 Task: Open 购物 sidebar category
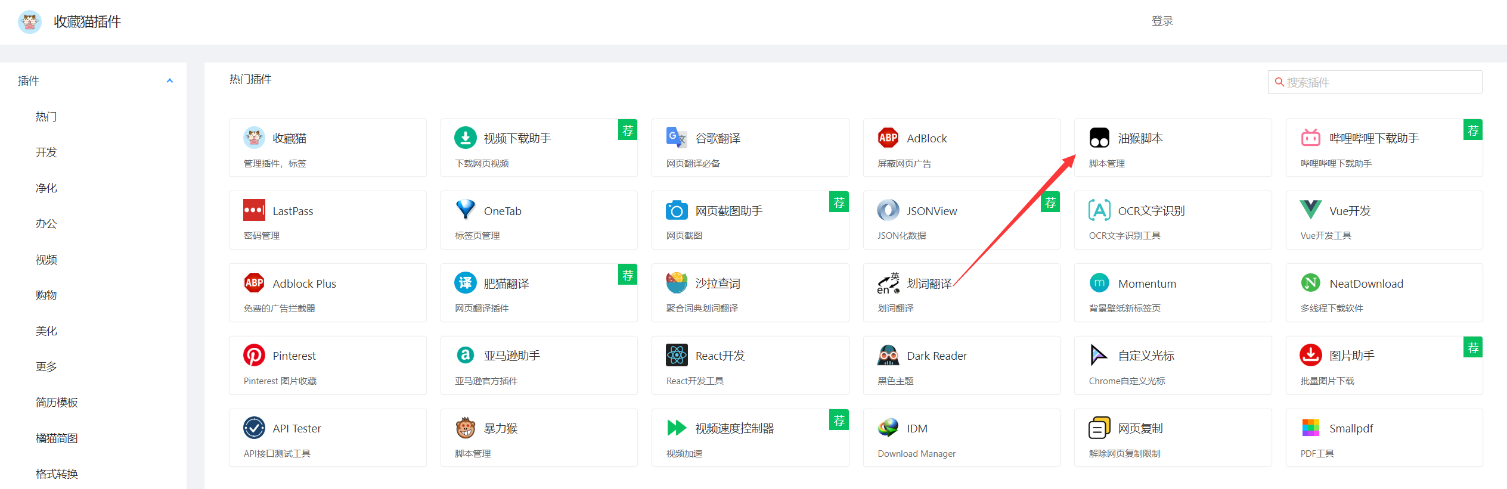pyautogui.click(x=46, y=295)
